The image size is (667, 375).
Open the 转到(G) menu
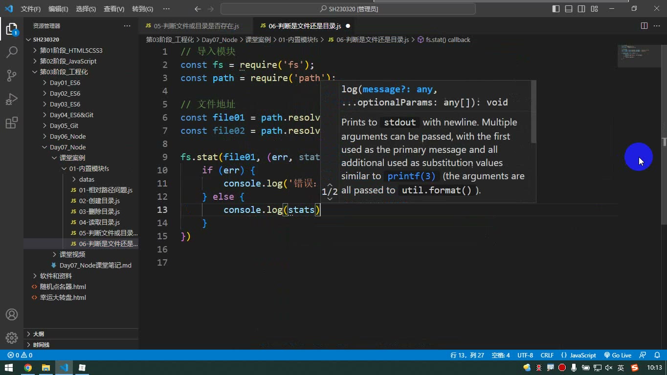coord(142,9)
